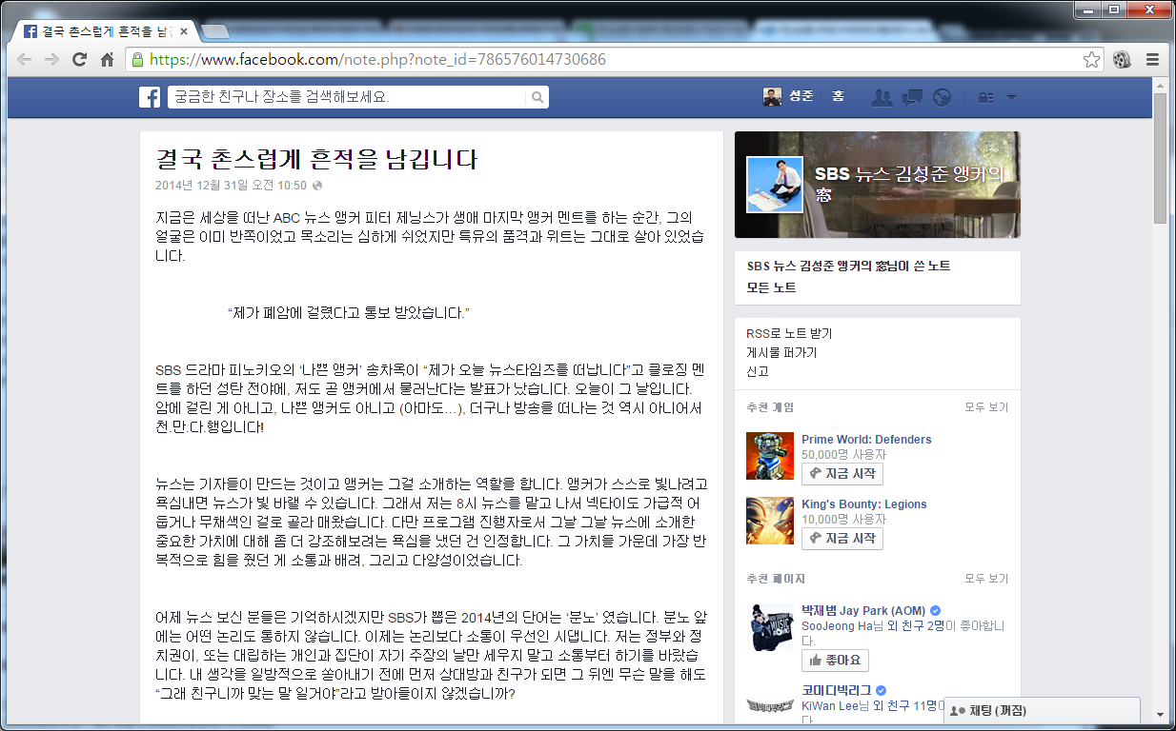This screenshot has width=1176, height=731.
Task: Like 박재범 page with 좋아요 button
Action: [835, 661]
